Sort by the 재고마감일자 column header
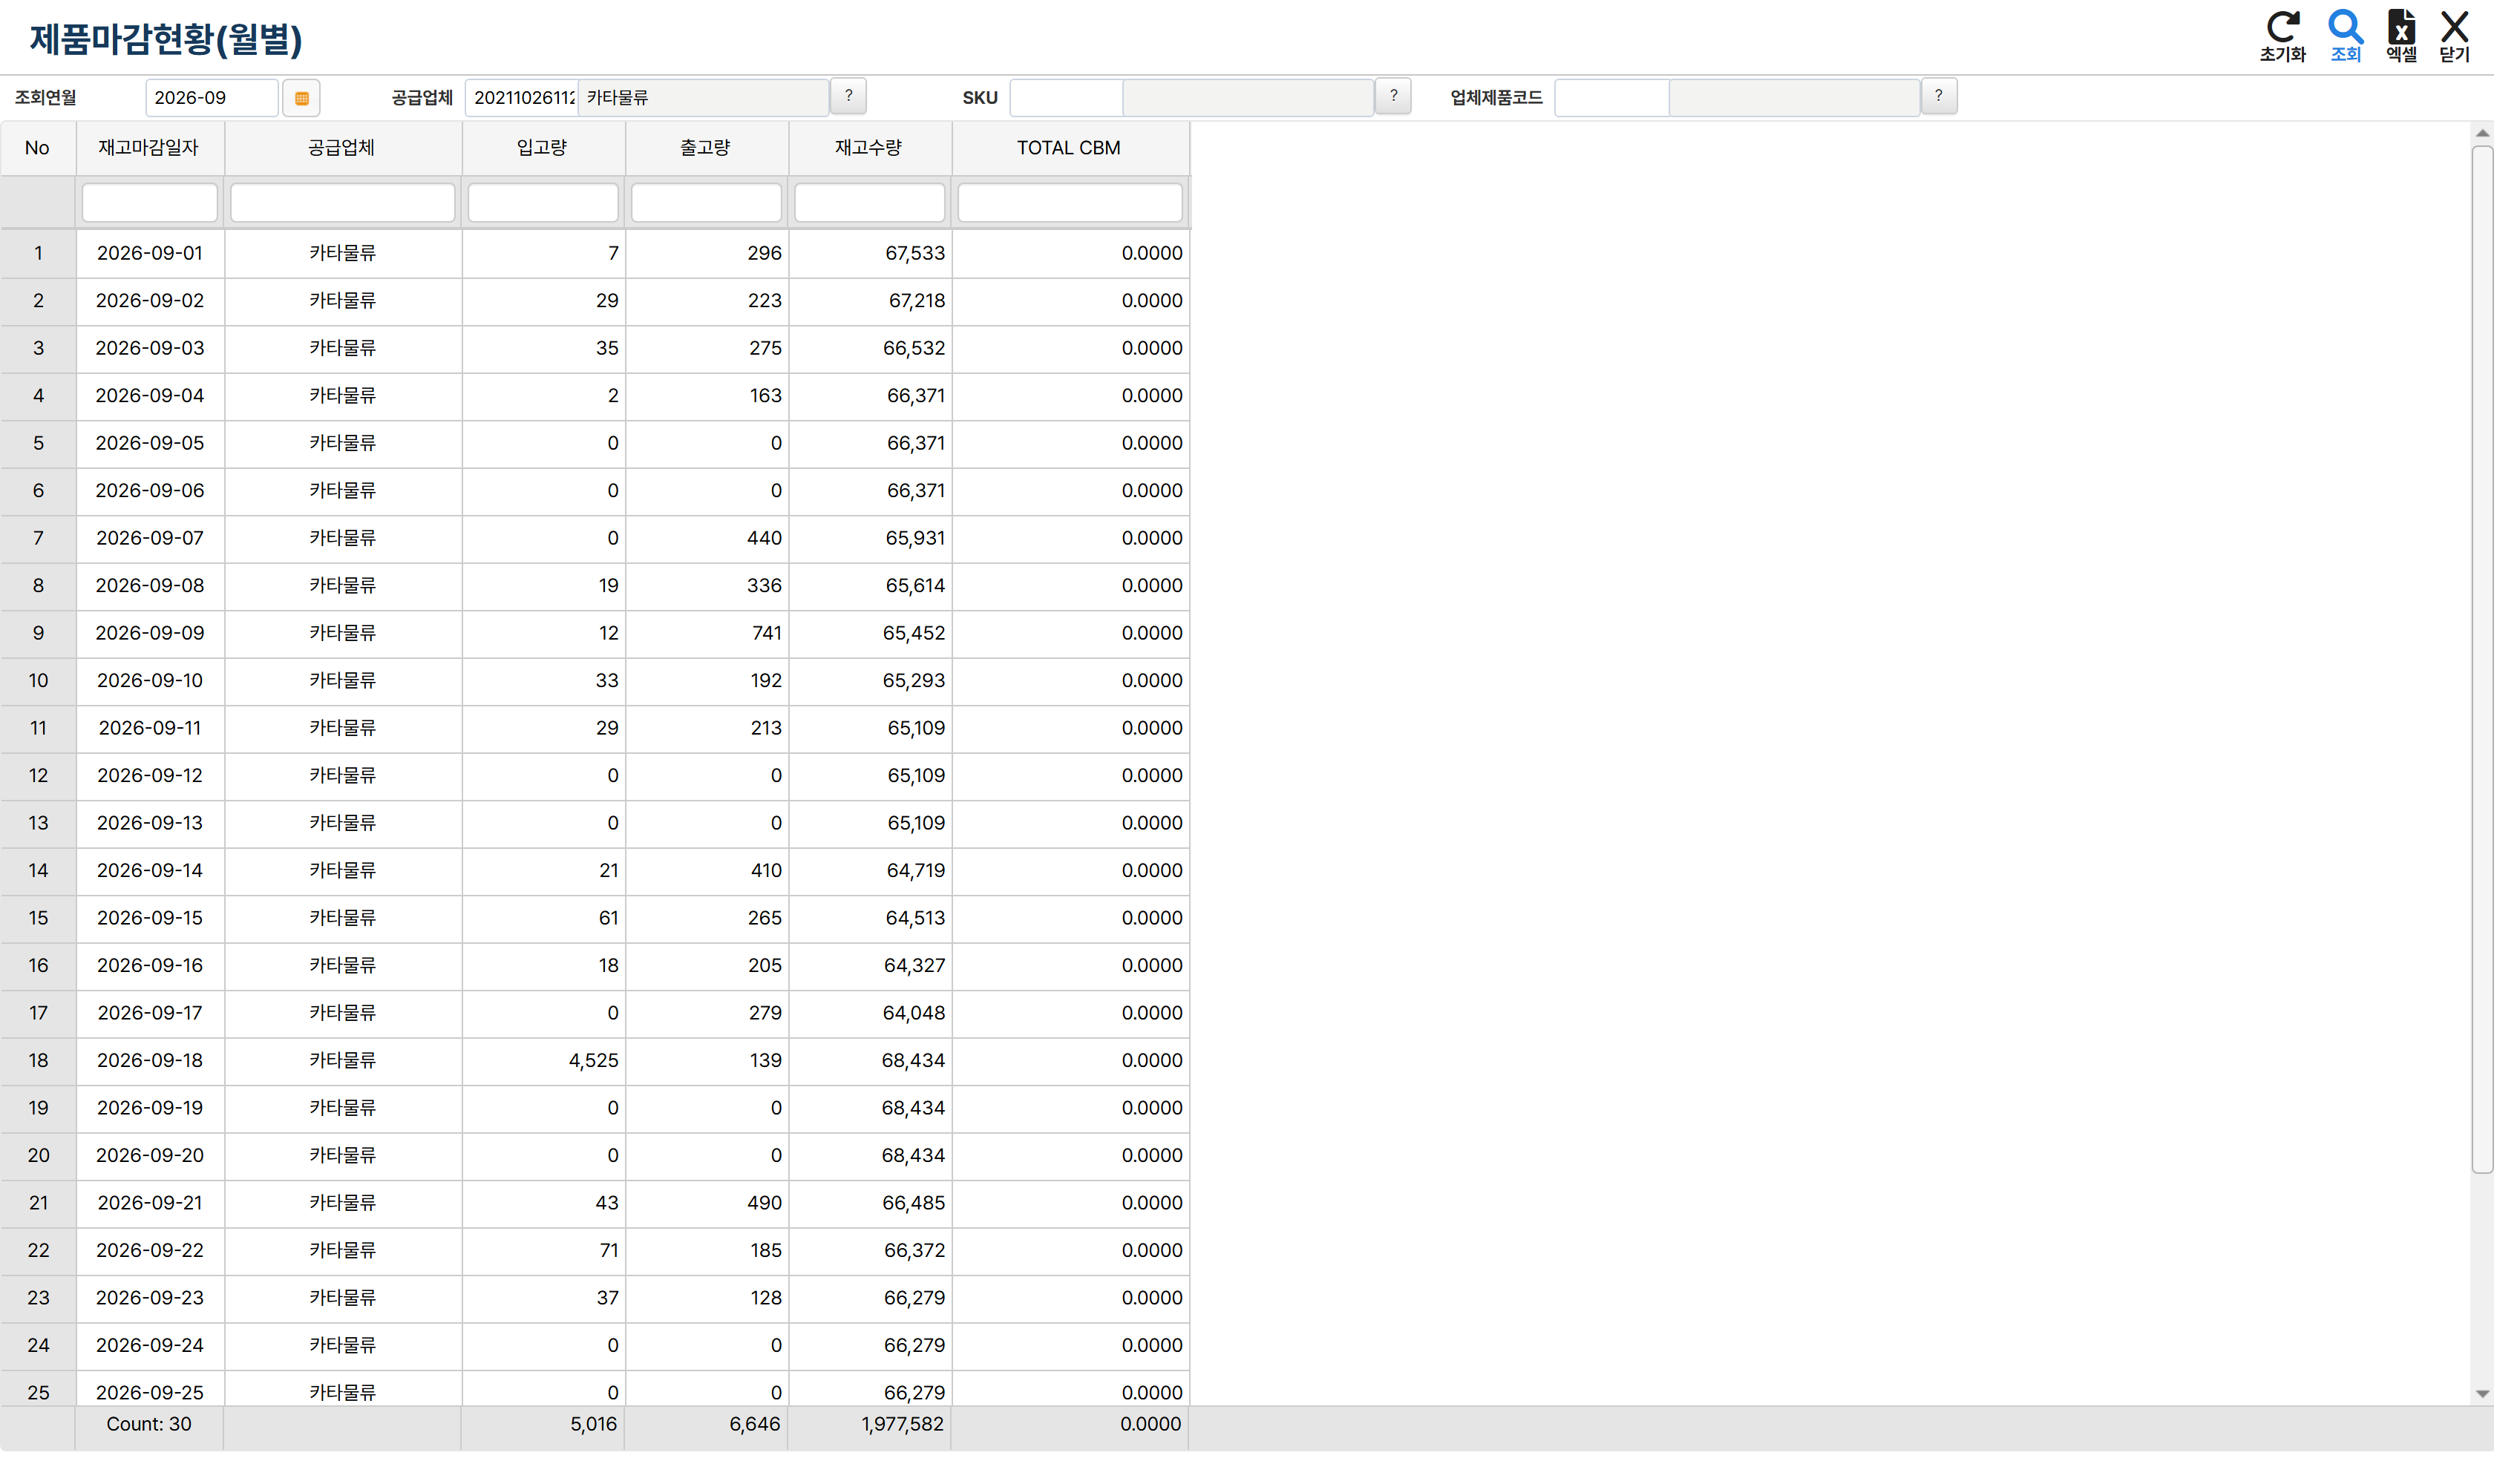Image resolution: width=2494 pixels, height=1484 pixels. 149,148
